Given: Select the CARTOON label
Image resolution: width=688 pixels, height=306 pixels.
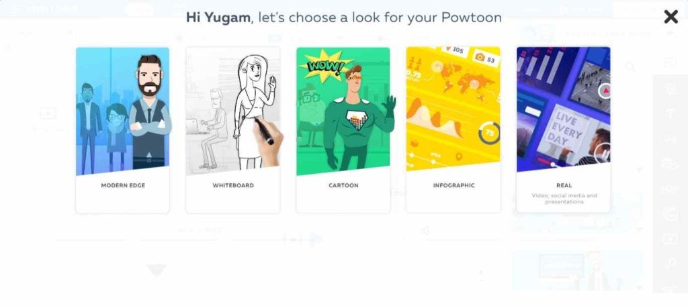Looking at the screenshot, I should click(x=343, y=185).
